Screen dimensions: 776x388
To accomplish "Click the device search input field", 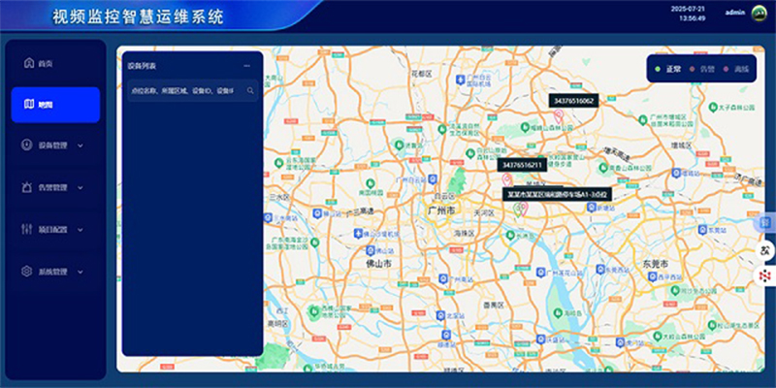I will coord(184,90).
